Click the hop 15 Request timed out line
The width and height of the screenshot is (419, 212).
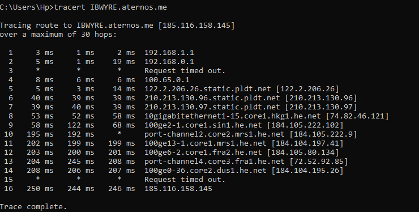pos(185,180)
